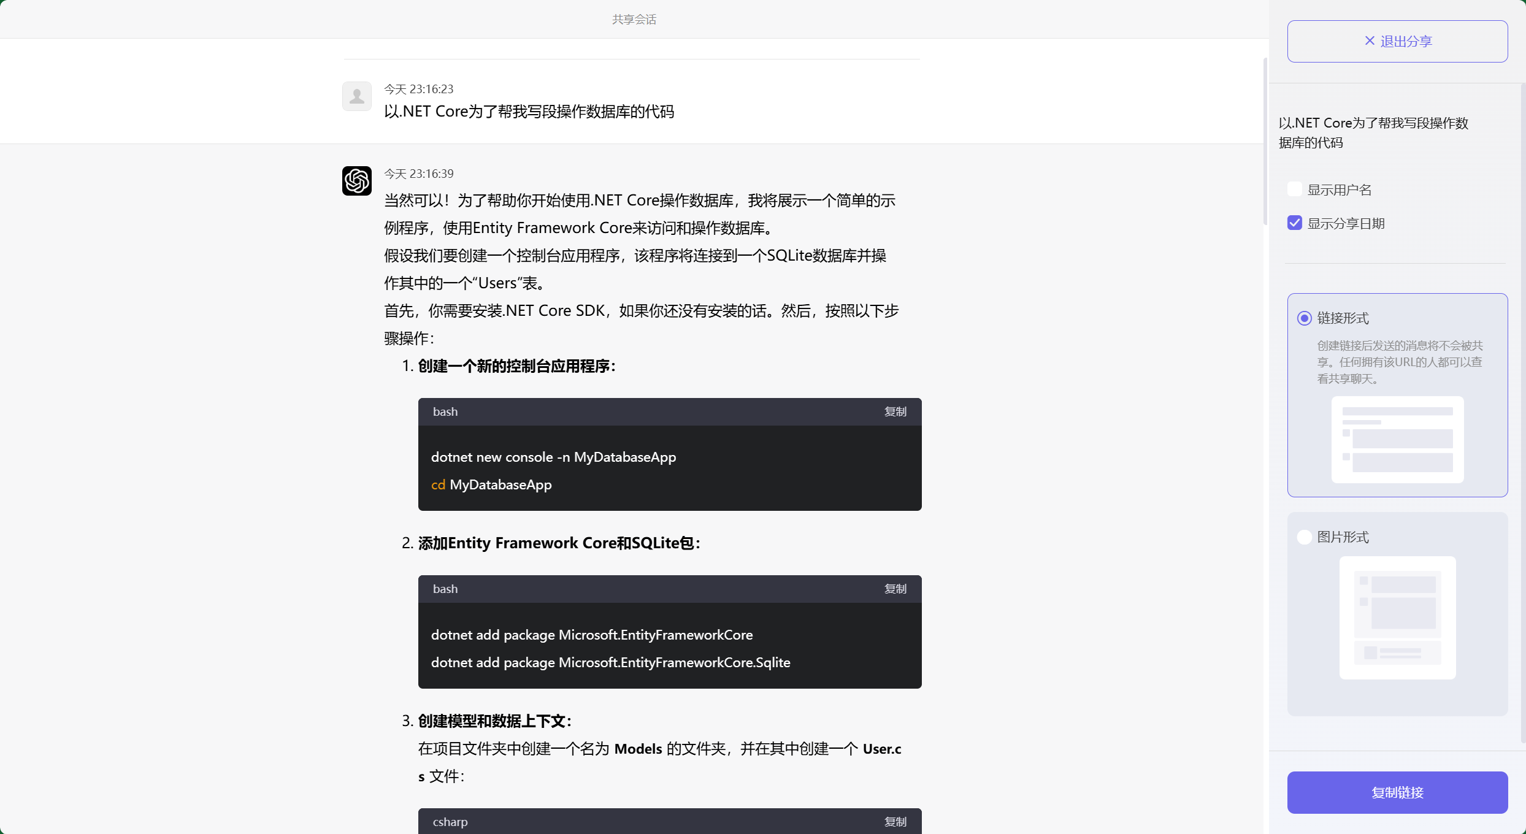Select the 图片形式 radio button

pyautogui.click(x=1305, y=537)
